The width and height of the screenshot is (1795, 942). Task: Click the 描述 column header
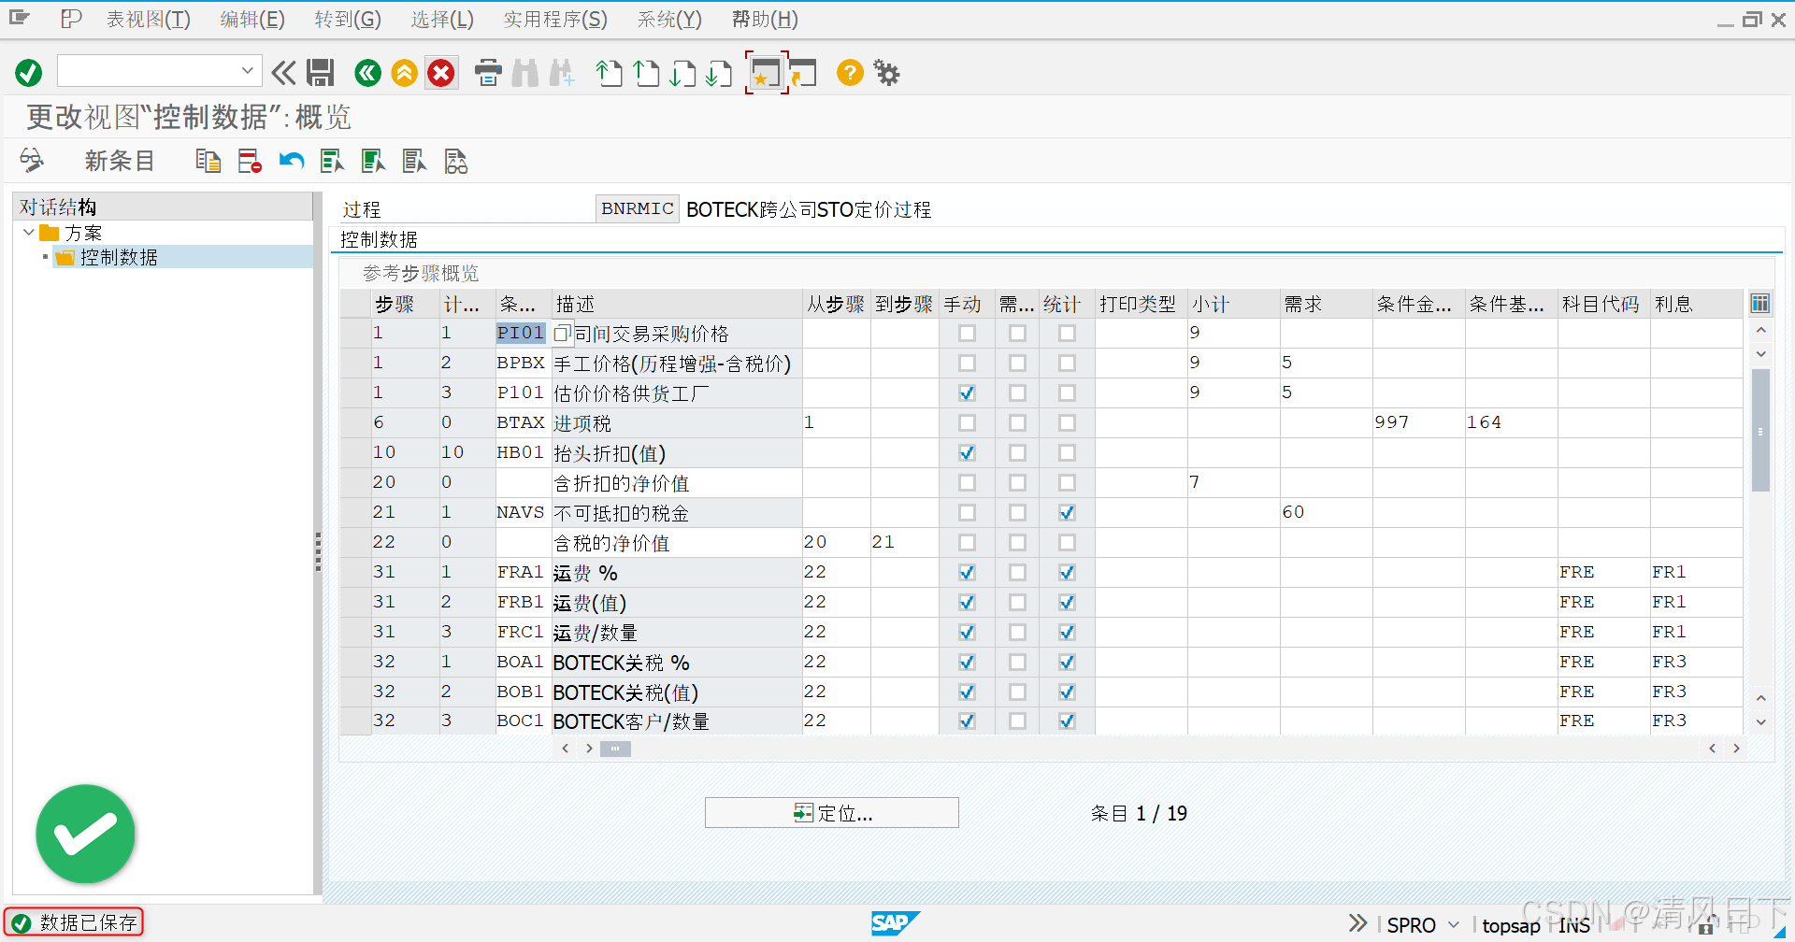click(x=677, y=304)
